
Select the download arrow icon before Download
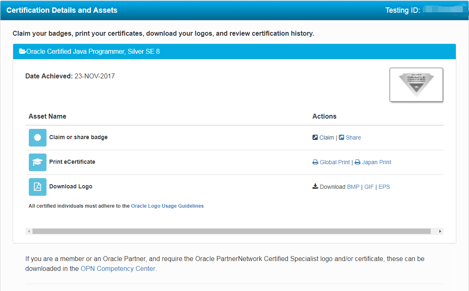pos(315,186)
